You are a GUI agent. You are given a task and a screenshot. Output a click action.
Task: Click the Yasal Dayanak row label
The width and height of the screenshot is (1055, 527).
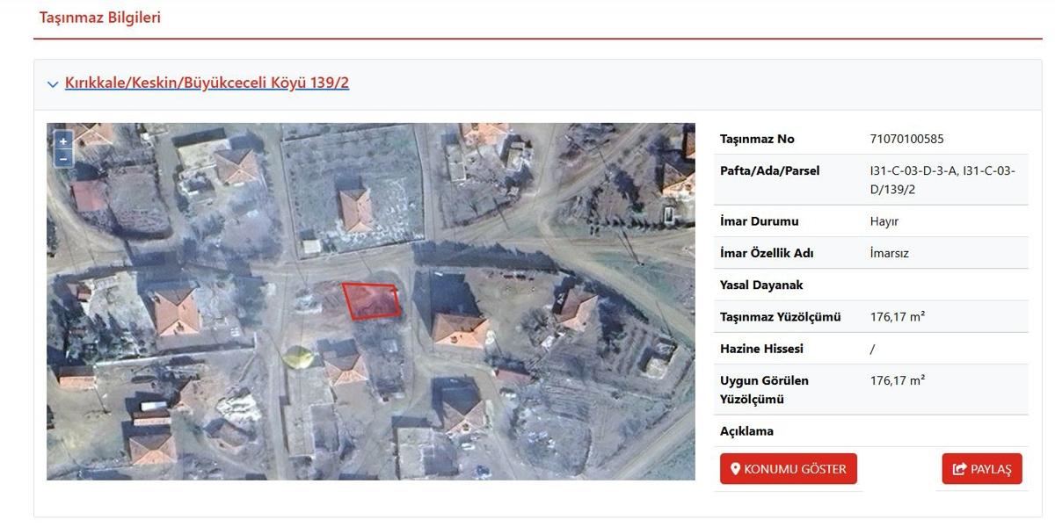[x=761, y=285]
